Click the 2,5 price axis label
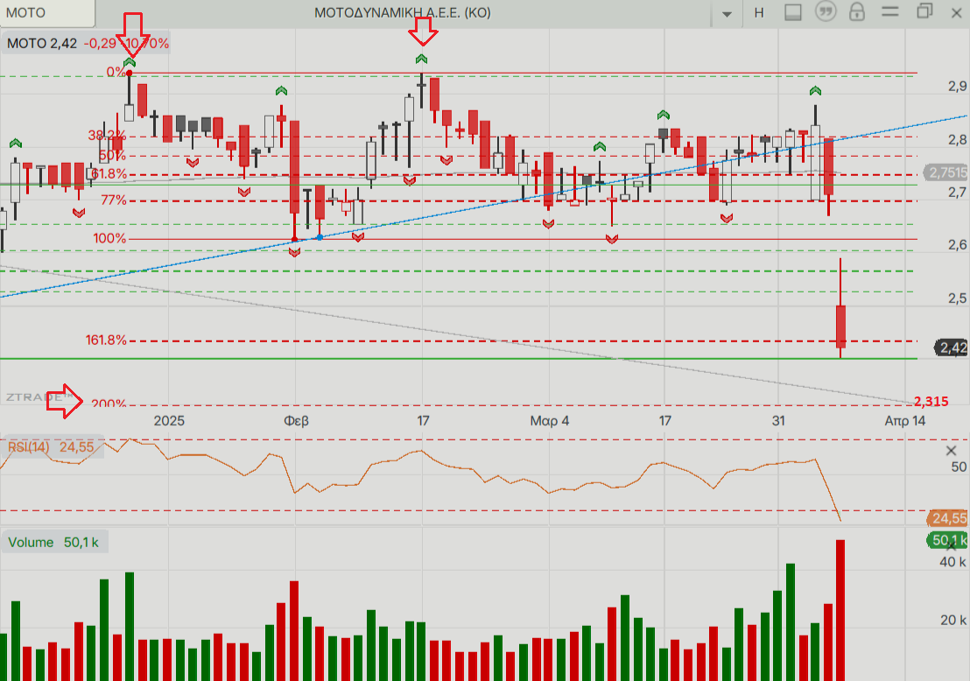970x681 pixels. pos(957,298)
